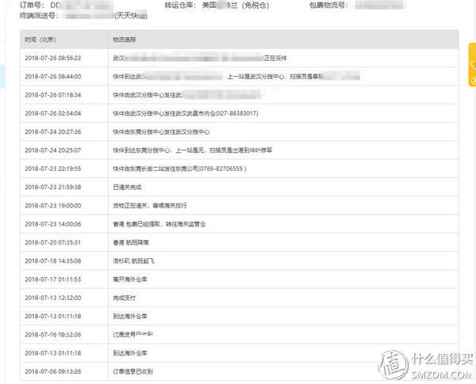Viewport: 476px width, 384px height.
Task: Select the 终端派送号 line with 天天快递
Action: (83, 16)
